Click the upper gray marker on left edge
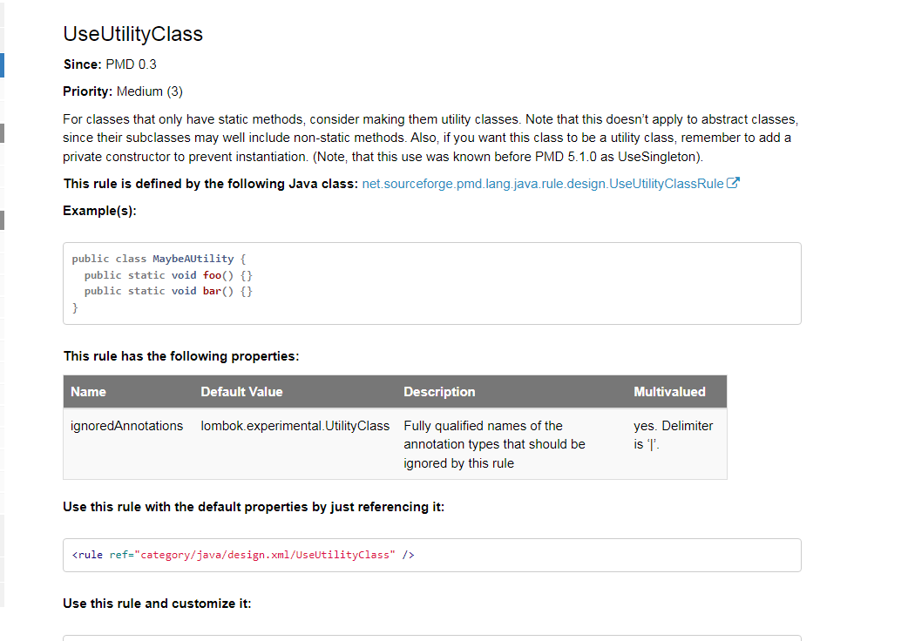The height and width of the screenshot is (641, 908). coord(2,133)
